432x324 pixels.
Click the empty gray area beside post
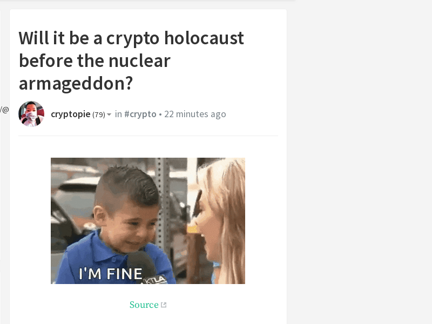click(358, 165)
